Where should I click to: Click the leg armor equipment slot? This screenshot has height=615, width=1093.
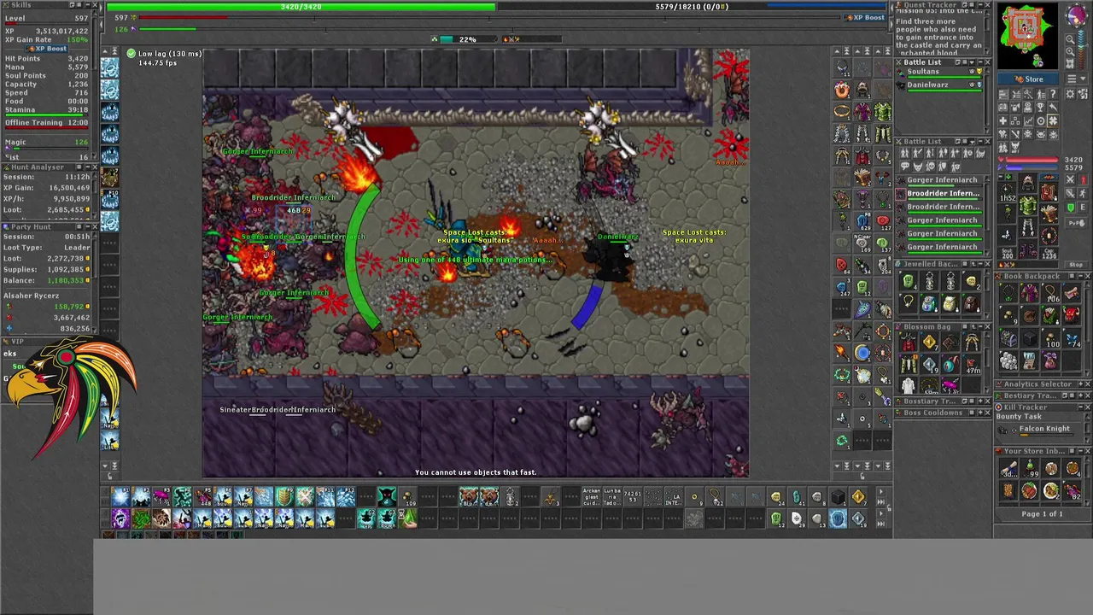(1028, 227)
